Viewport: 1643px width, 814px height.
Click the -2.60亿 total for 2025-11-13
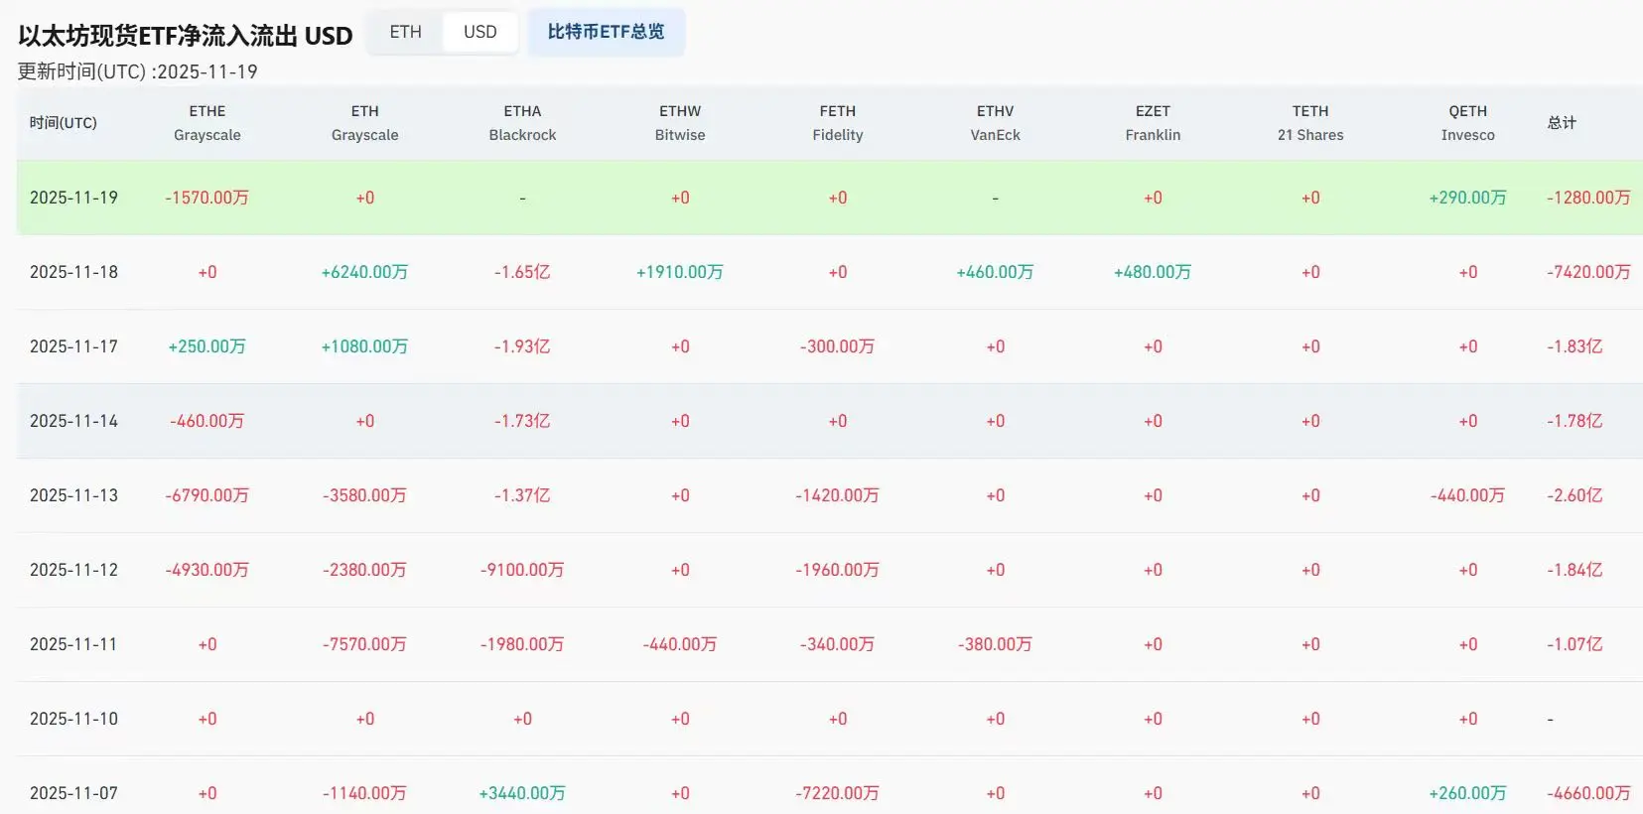pyautogui.click(x=1575, y=495)
